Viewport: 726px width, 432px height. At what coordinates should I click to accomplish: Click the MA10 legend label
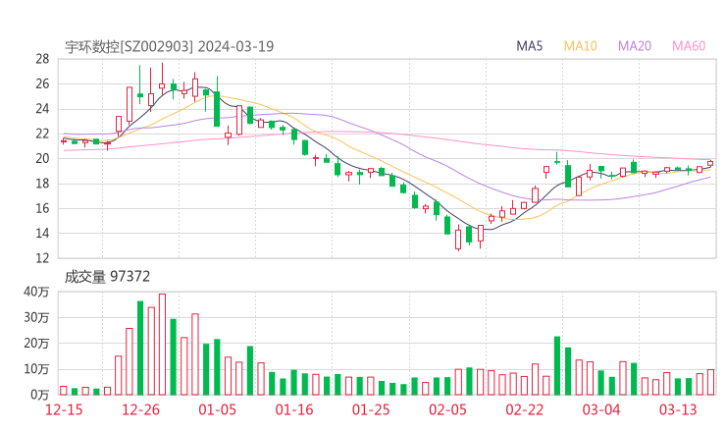coord(580,46)
